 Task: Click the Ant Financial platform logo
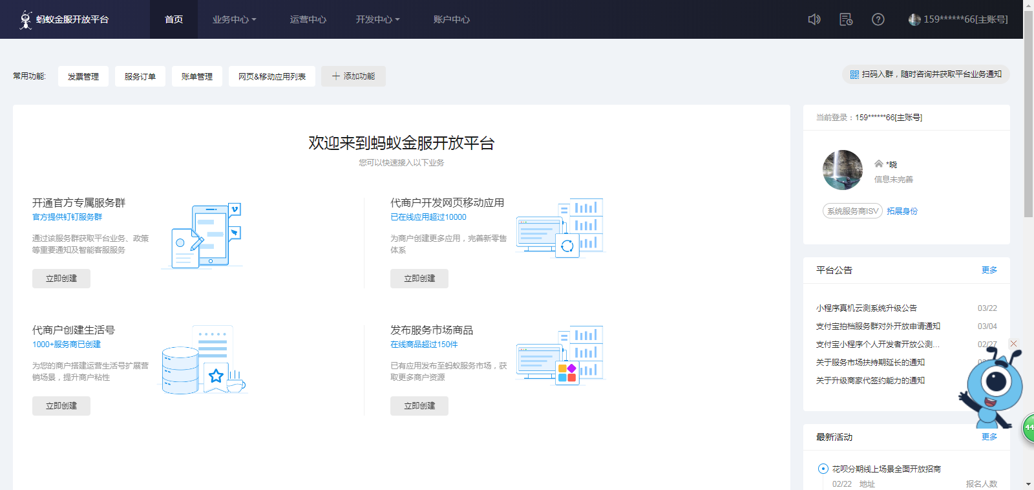tap(64, 19)
